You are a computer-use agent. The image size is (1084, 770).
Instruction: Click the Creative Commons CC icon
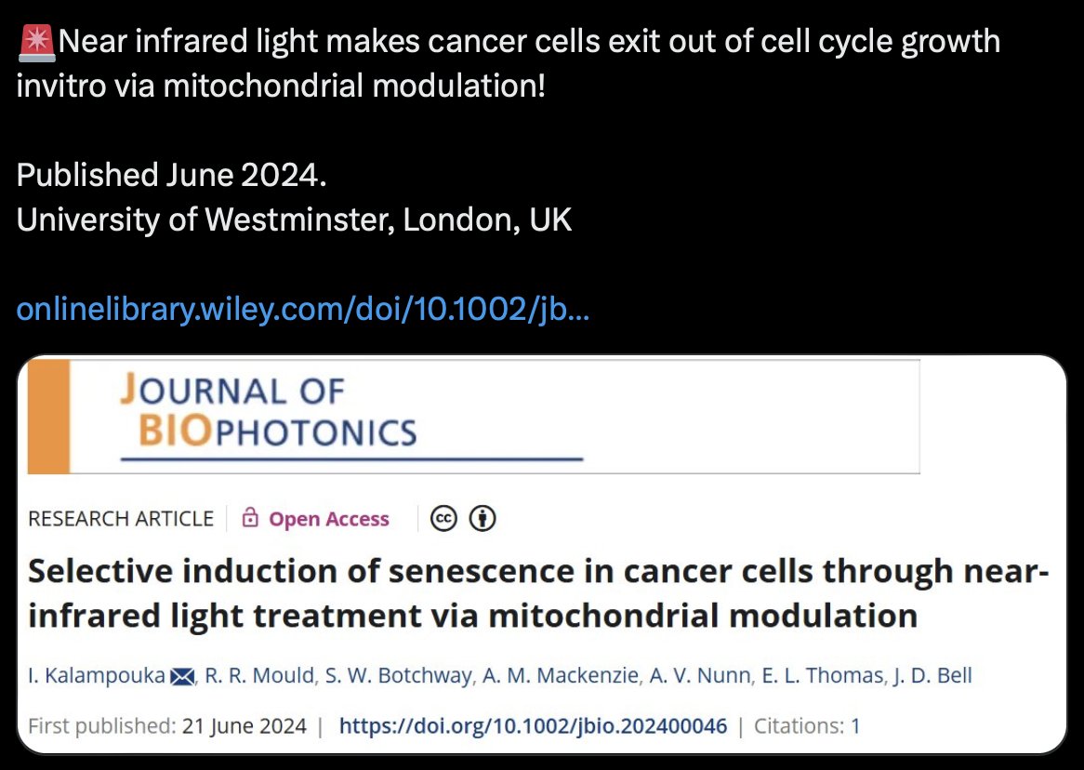pyautogui.click(x=444, y=519)
